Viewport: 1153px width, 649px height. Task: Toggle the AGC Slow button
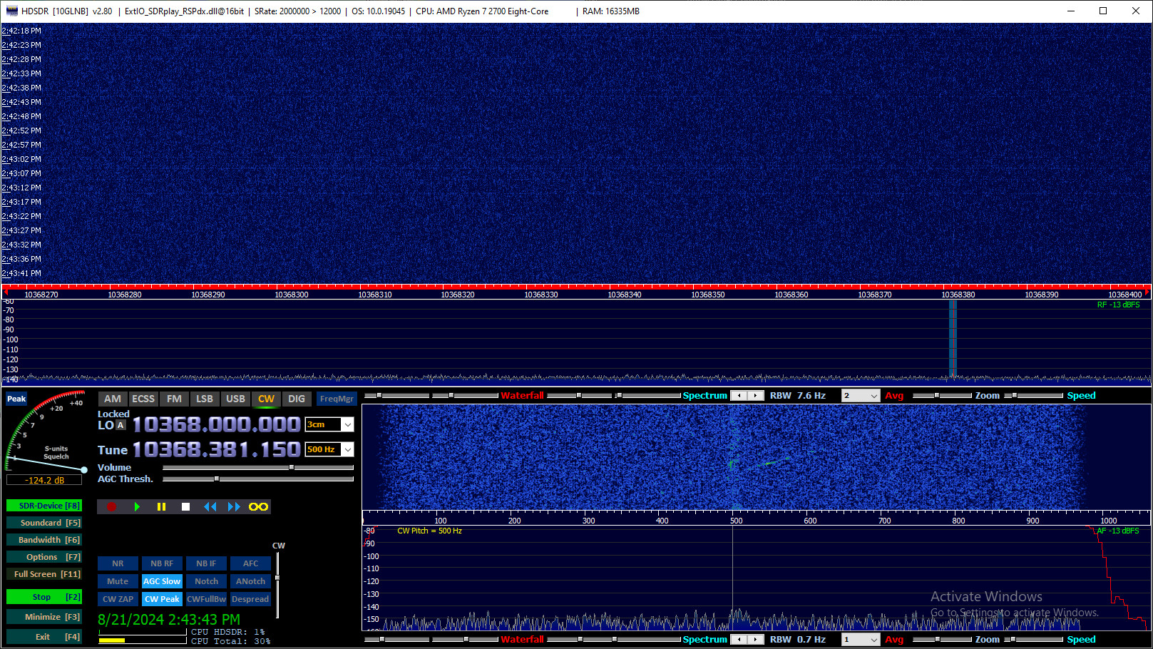pos(162,581)
